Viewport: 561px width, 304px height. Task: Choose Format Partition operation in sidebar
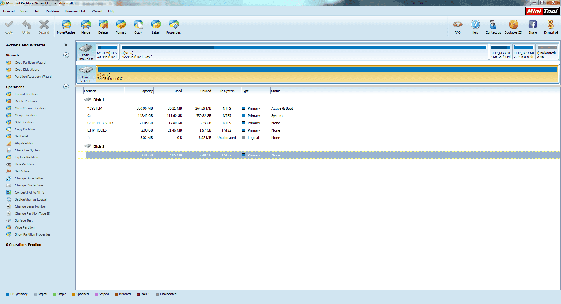[x=26, y=94]
